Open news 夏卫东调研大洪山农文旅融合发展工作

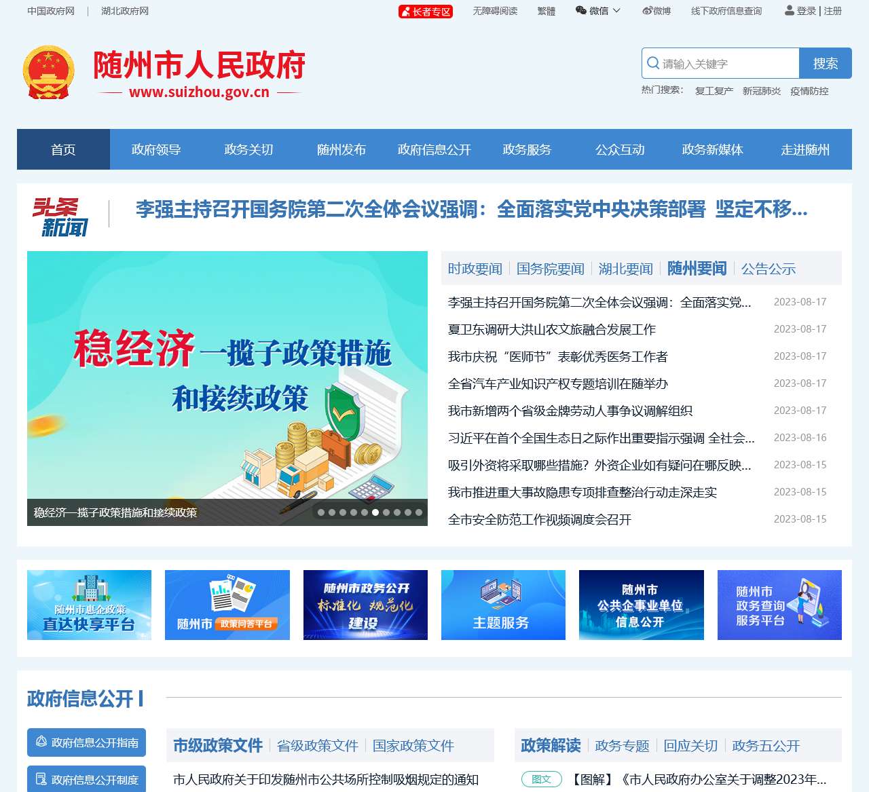click(x=552, y=329)
